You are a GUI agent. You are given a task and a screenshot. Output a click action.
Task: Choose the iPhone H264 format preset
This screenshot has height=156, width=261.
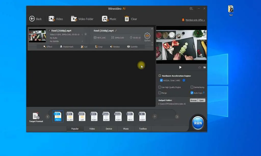click(x=106, y=116)
